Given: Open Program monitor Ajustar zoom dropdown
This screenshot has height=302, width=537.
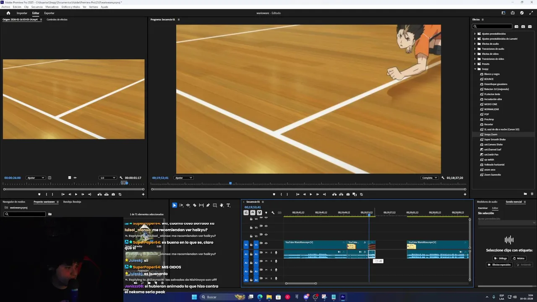Looking at the screenshot, I should [x=184, y=178].
